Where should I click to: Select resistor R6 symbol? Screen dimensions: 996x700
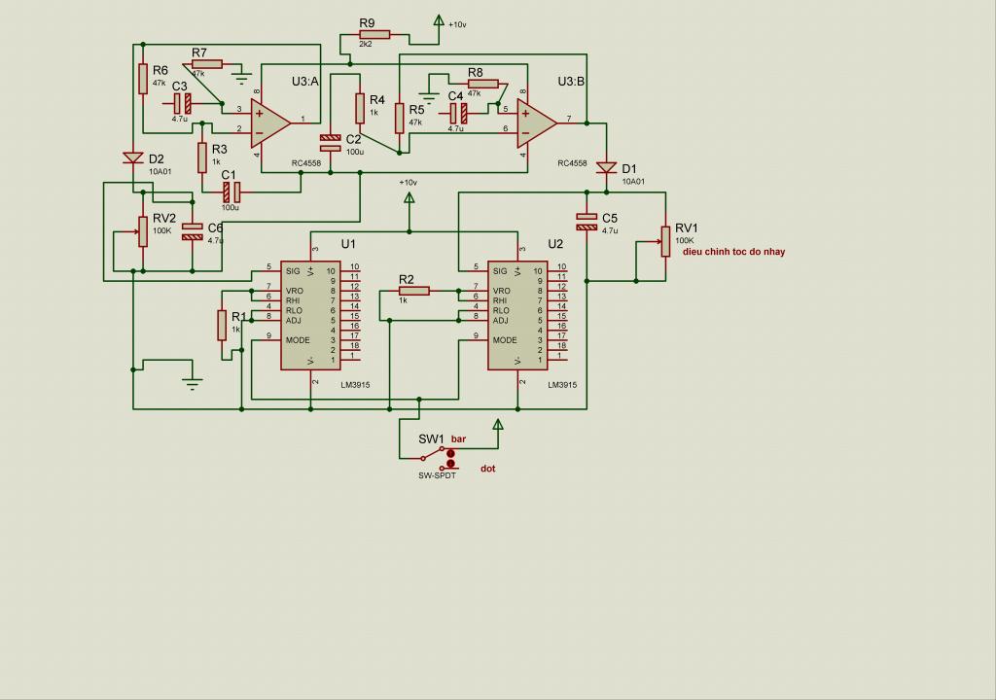143,79
